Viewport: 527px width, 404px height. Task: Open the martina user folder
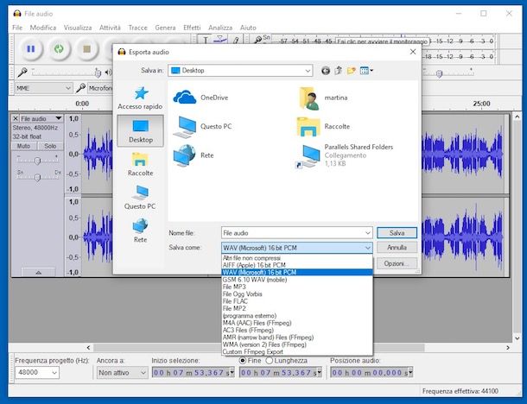322,98
